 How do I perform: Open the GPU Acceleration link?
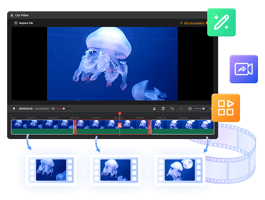click(194, 23)
